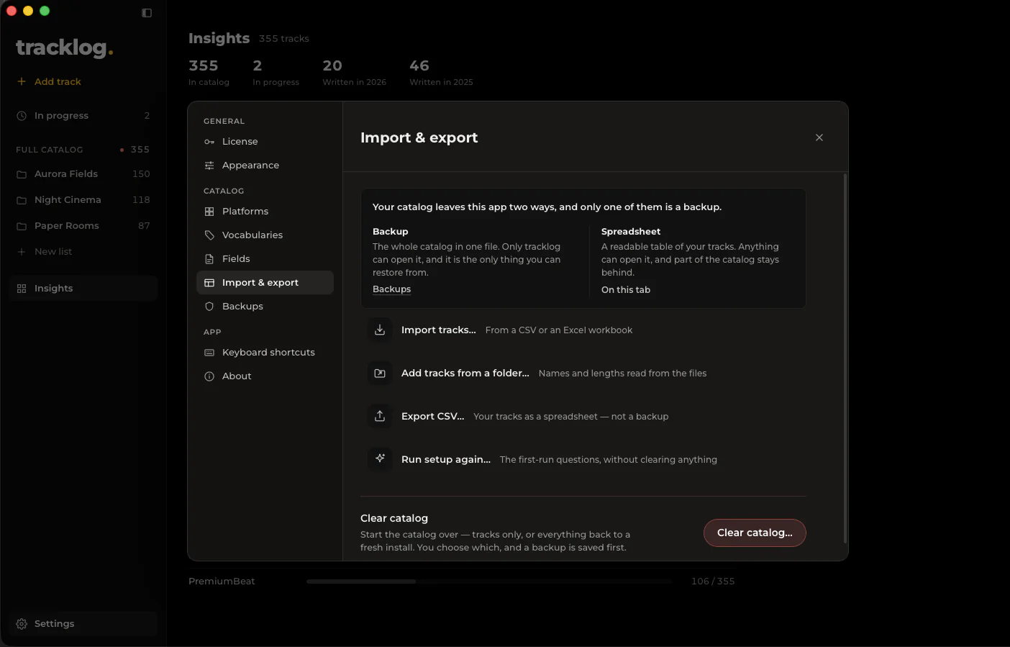1010x647 pixels.
Task: Click the Vocabularies tag icon
Action: (209, 235)
